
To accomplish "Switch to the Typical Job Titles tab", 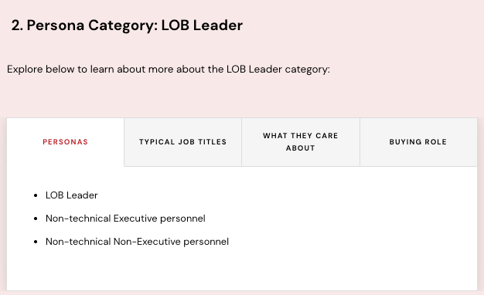I will 182,142.
